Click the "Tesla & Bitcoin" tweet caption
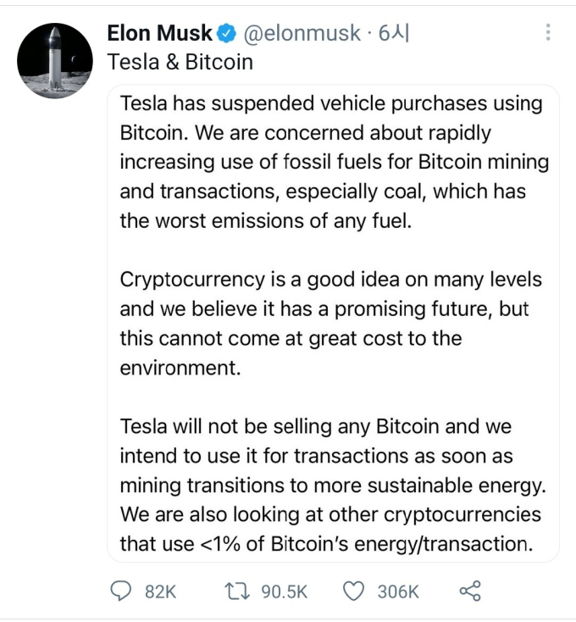This screenshot has height=622, width=576. pos(180,62)
